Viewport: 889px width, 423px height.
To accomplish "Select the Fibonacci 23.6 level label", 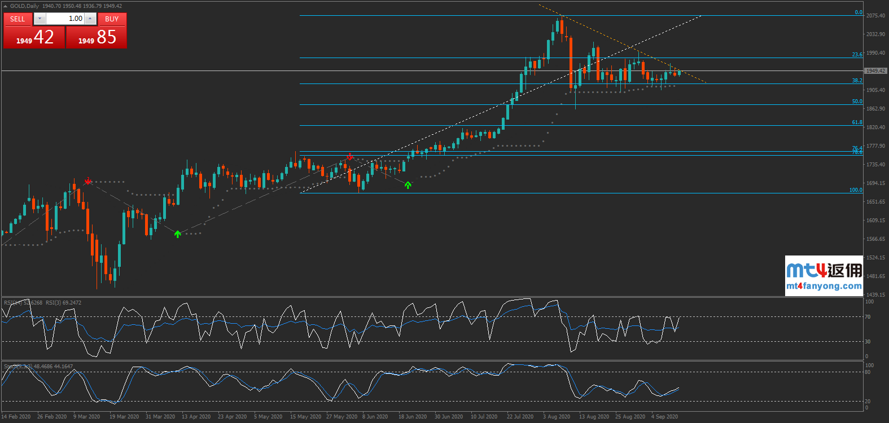I will pyautogui.click(x=857, y=55).
